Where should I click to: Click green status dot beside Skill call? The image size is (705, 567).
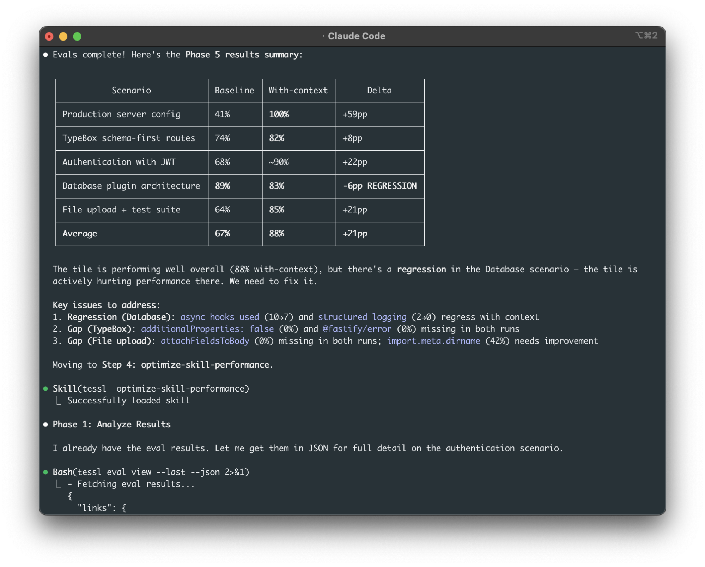click(45, 389)
